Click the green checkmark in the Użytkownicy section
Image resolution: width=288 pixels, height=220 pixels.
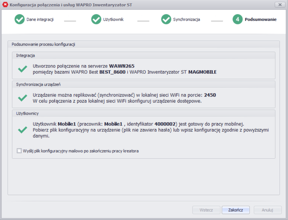pyautogui.click(x=23, y=130)
